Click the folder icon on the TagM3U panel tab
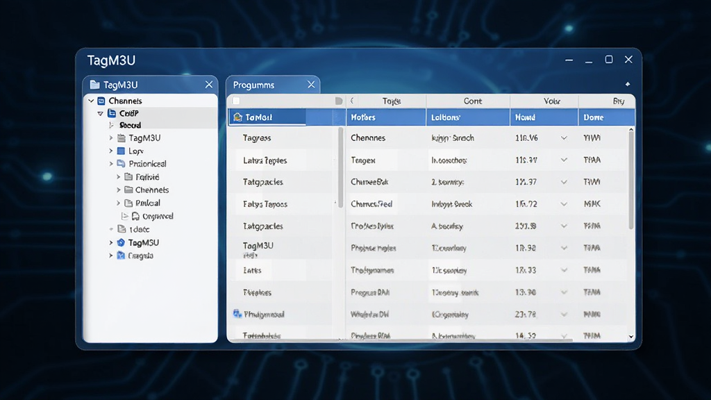711x400 pixels. point(94,85)
